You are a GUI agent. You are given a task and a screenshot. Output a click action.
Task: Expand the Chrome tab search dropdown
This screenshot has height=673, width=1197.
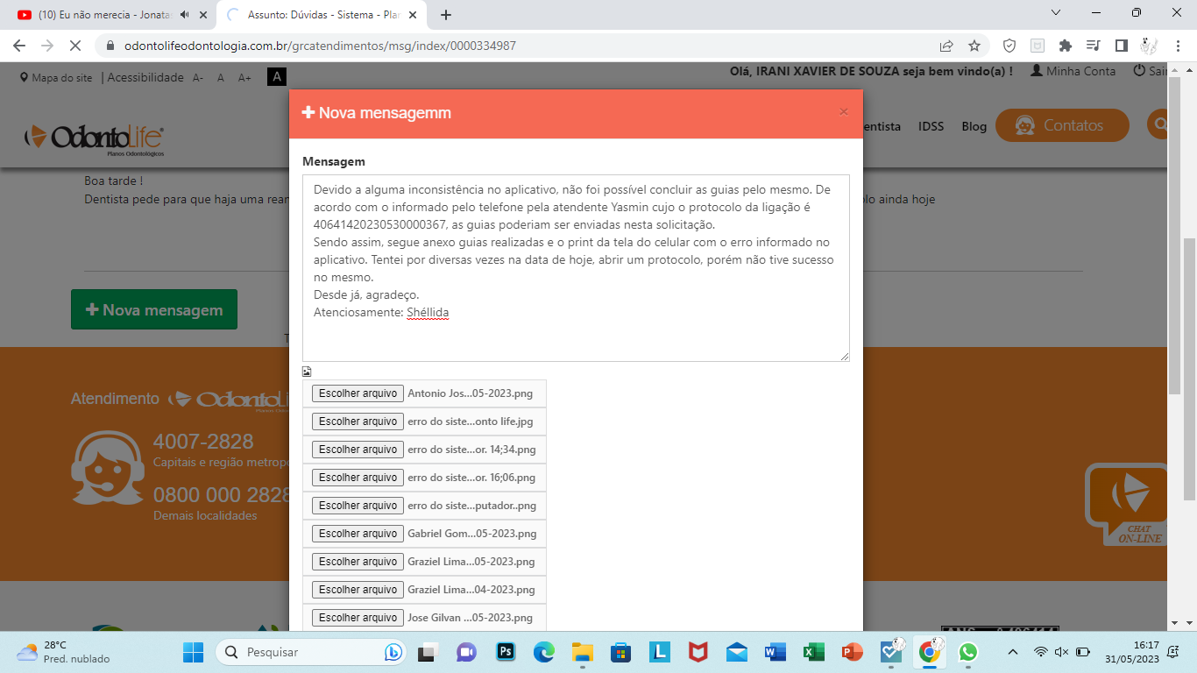[1056, 13]
